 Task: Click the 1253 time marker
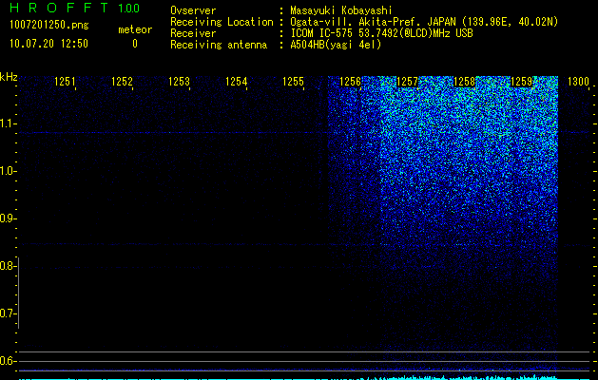pyautogui.click(x=180, y=82)
